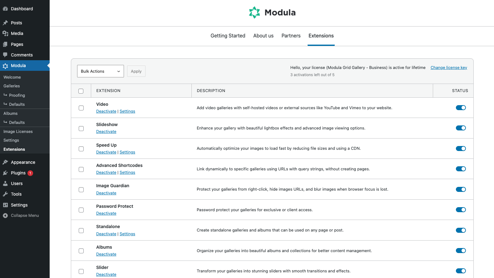Click the Dashboard gauge icon in sidebar
This screenshot has height=278, width=494.
tap(5, 9)
